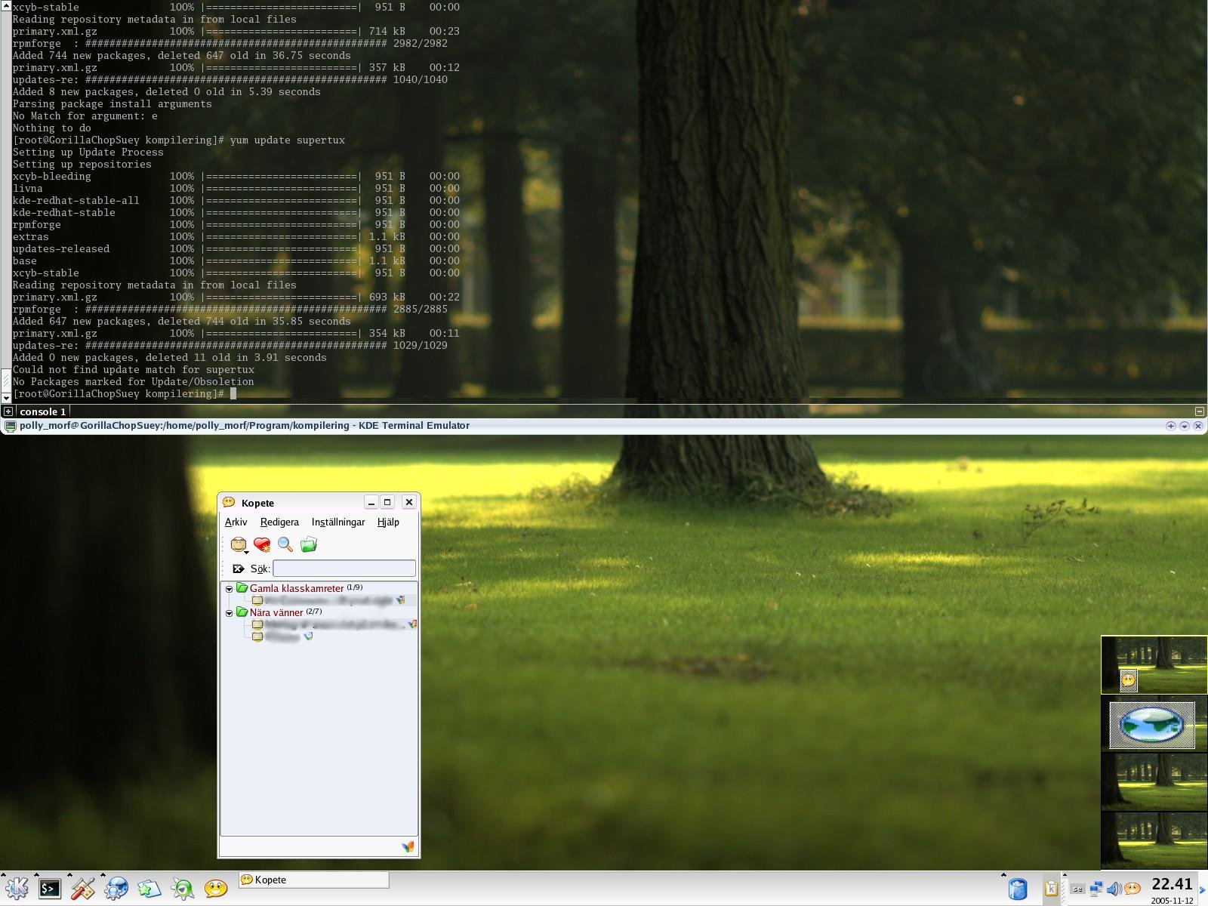Click the green folder toolbar icon in Kopete
The width and height of the screenshot is (1208, 906).
point(309,545)
